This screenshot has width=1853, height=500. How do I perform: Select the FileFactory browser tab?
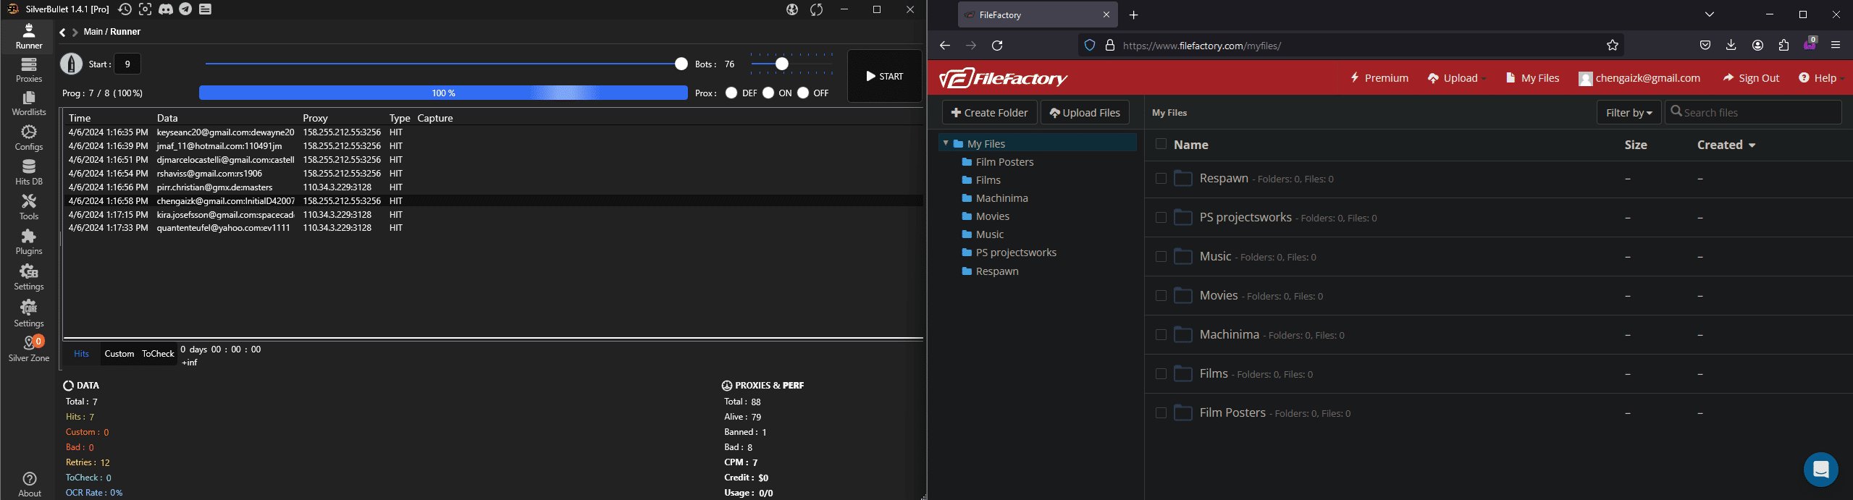pos(1037,14)
